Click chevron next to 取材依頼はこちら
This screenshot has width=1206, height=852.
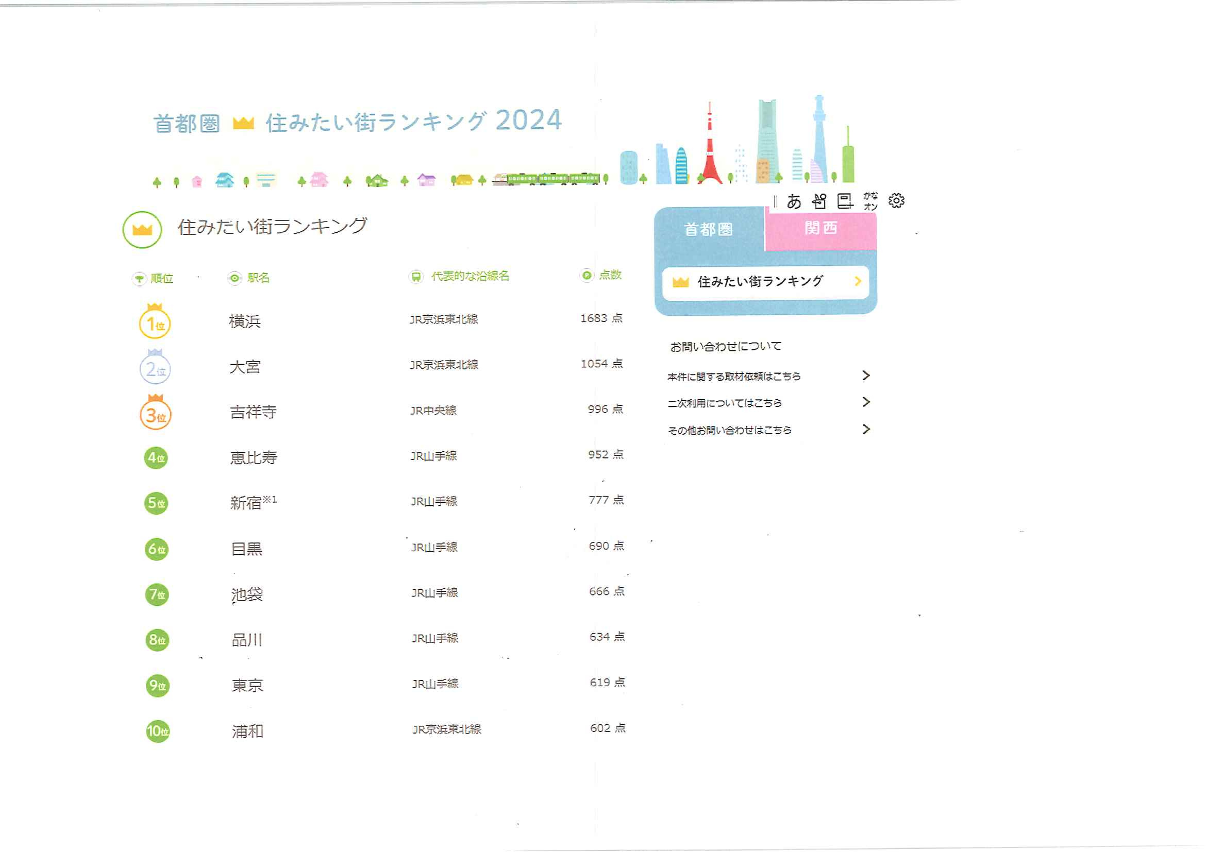[866, 376]
